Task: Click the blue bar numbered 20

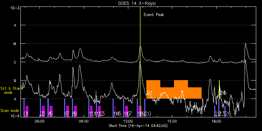Action: [145, 108]
